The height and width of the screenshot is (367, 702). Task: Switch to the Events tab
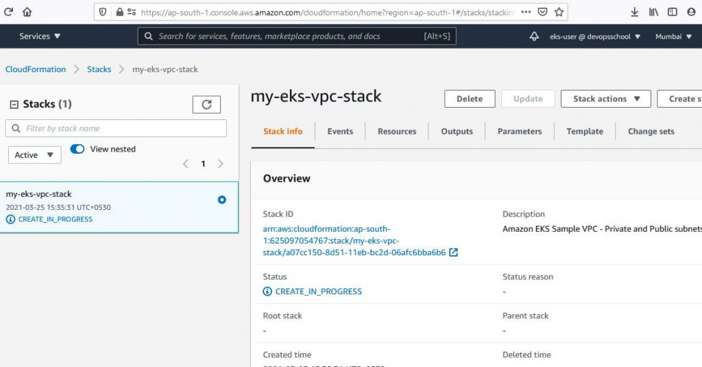pyautogui.click(x=340, y=131)
